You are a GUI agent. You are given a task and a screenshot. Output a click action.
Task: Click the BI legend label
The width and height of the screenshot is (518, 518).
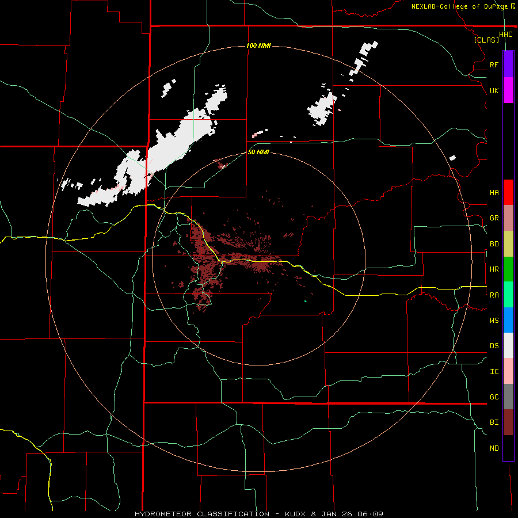tap(494, 422)
